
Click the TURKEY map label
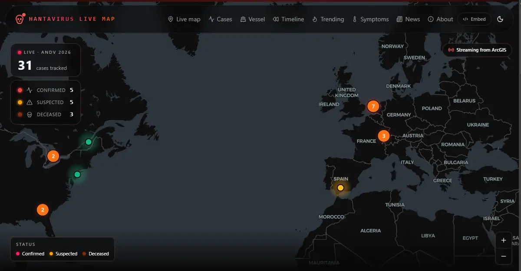493,179
